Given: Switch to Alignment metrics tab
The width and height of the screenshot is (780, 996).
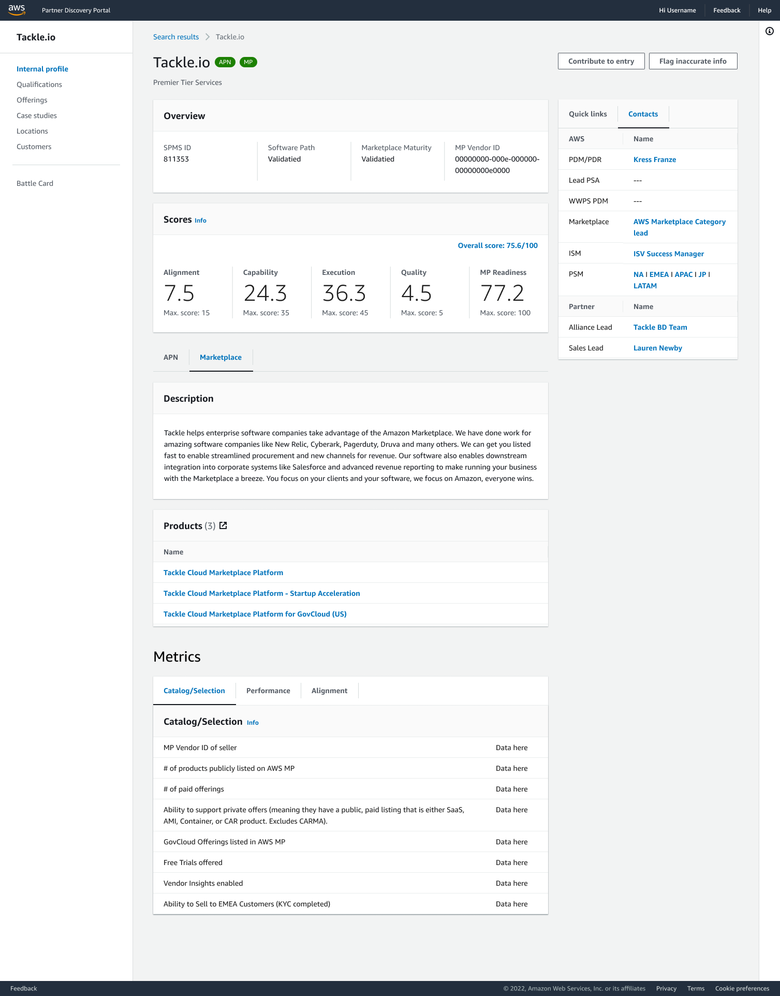Looking at the screenshot, I should point(330,691).
